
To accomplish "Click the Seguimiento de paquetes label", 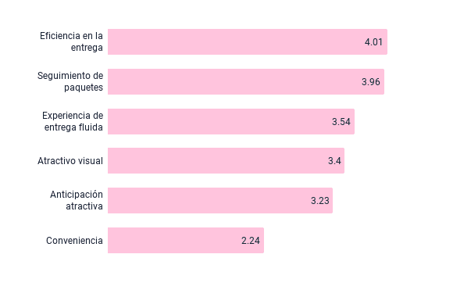I will click(x=70, y=81).
